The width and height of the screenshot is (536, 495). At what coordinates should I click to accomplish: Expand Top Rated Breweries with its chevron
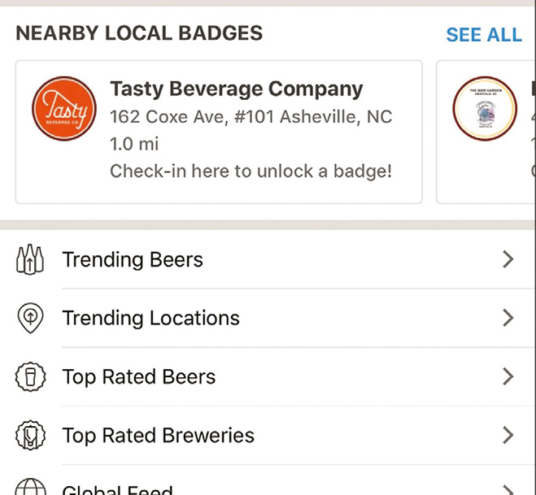point(508,435)
